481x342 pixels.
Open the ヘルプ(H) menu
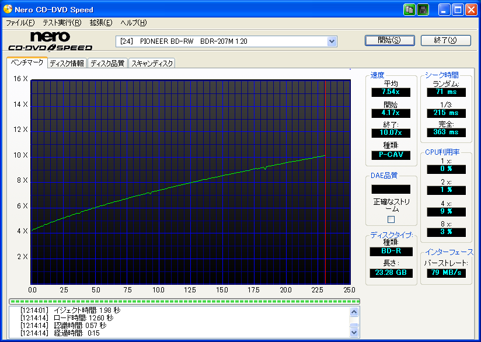click(133, 23)
